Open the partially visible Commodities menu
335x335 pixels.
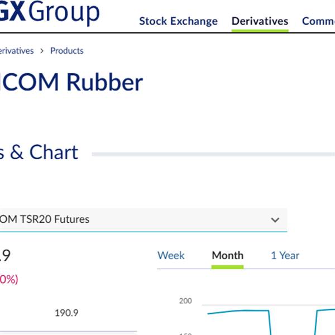(x=318, y=21)
